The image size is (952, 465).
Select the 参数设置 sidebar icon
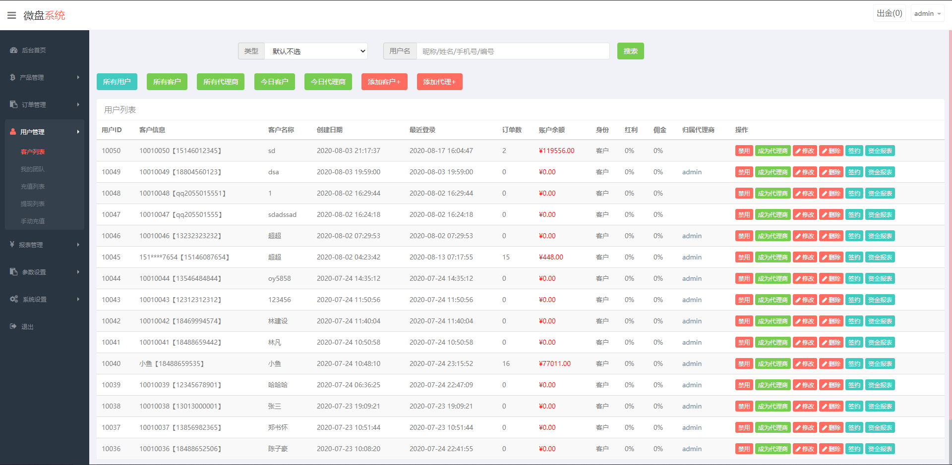pos(12,272)
